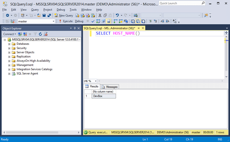Switch to Results to Text mode
Viewport: 230px width, 142px height.
pos(133,21)
